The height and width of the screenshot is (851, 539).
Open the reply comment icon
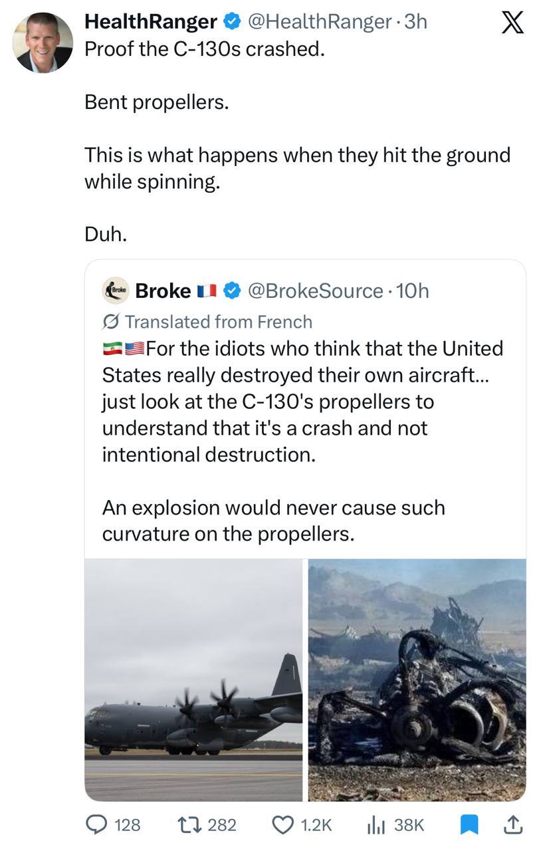pyautogui.click(x=99, y=825)
